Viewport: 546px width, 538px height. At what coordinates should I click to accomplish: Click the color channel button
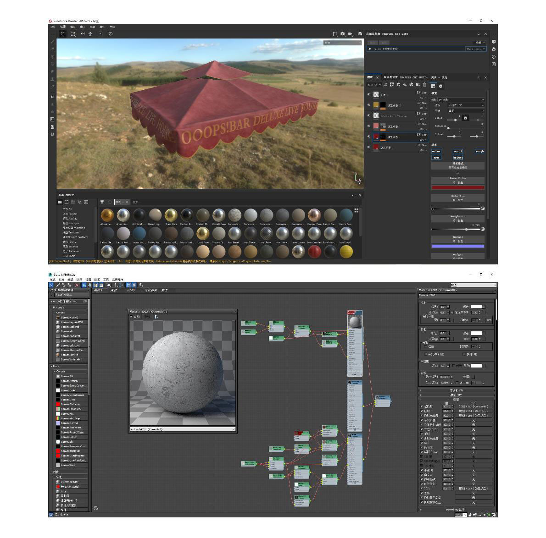[436, 152]
